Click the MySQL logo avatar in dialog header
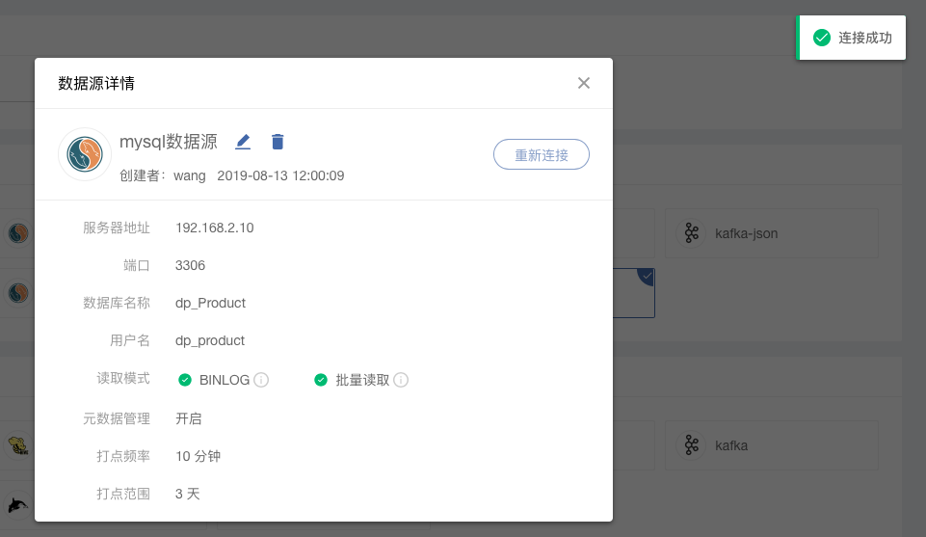The image size is (926, 537). coord(85,154)
